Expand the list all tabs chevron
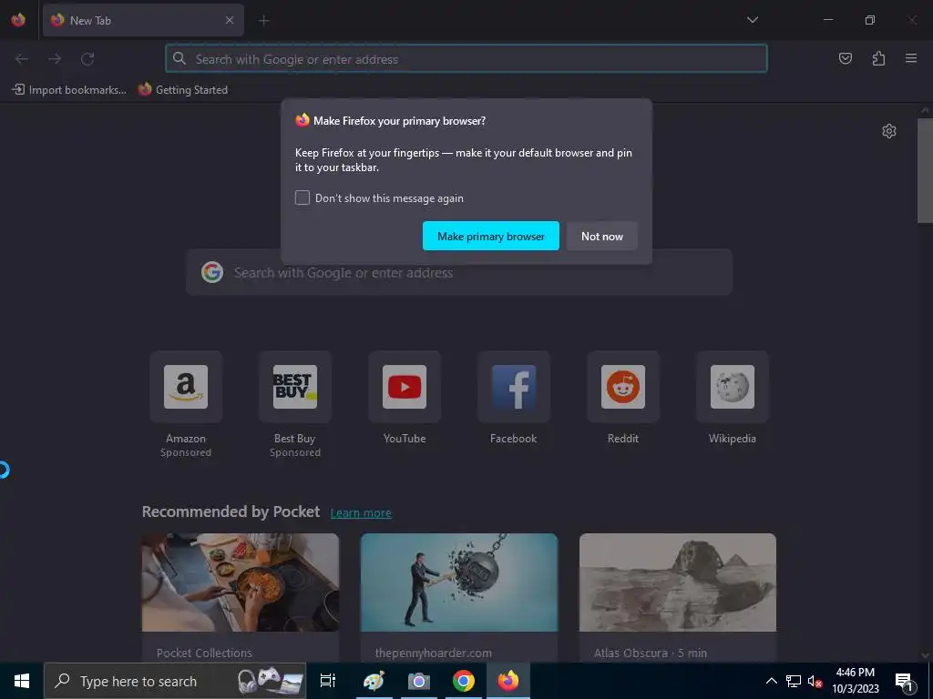 (752, 20)
